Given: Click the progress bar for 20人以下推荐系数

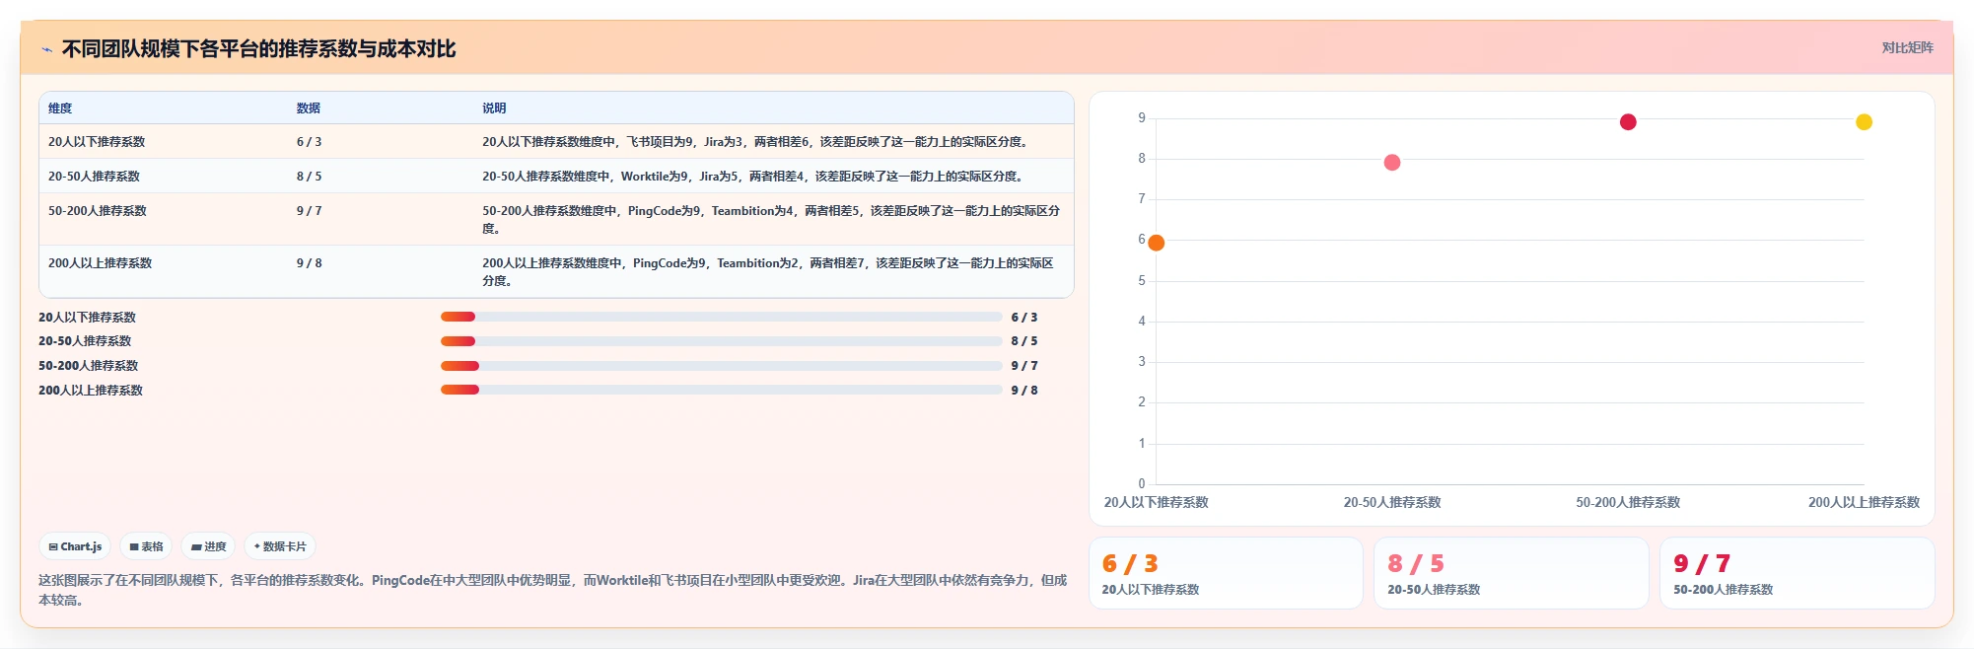Looking at the screenshot, I should (721, 317).
